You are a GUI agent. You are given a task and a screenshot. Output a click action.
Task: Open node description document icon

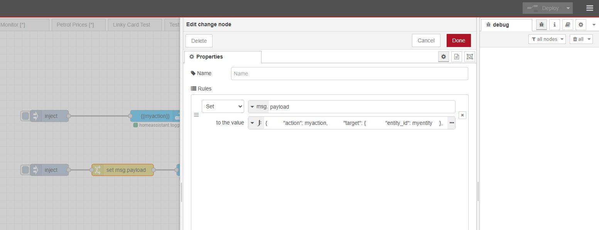tap(457, 57)
